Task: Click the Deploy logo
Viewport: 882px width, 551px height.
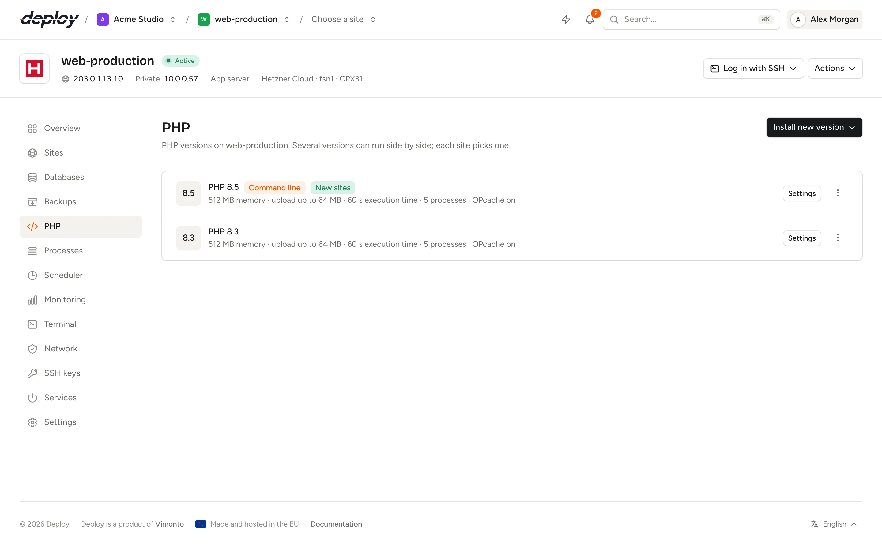Action: coord(50,19)
